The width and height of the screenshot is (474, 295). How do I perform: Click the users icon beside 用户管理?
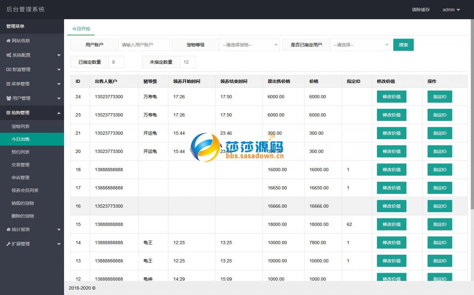point(9,98)
